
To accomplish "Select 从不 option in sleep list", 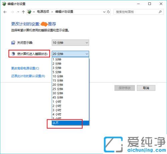I will tap(70, 123).
